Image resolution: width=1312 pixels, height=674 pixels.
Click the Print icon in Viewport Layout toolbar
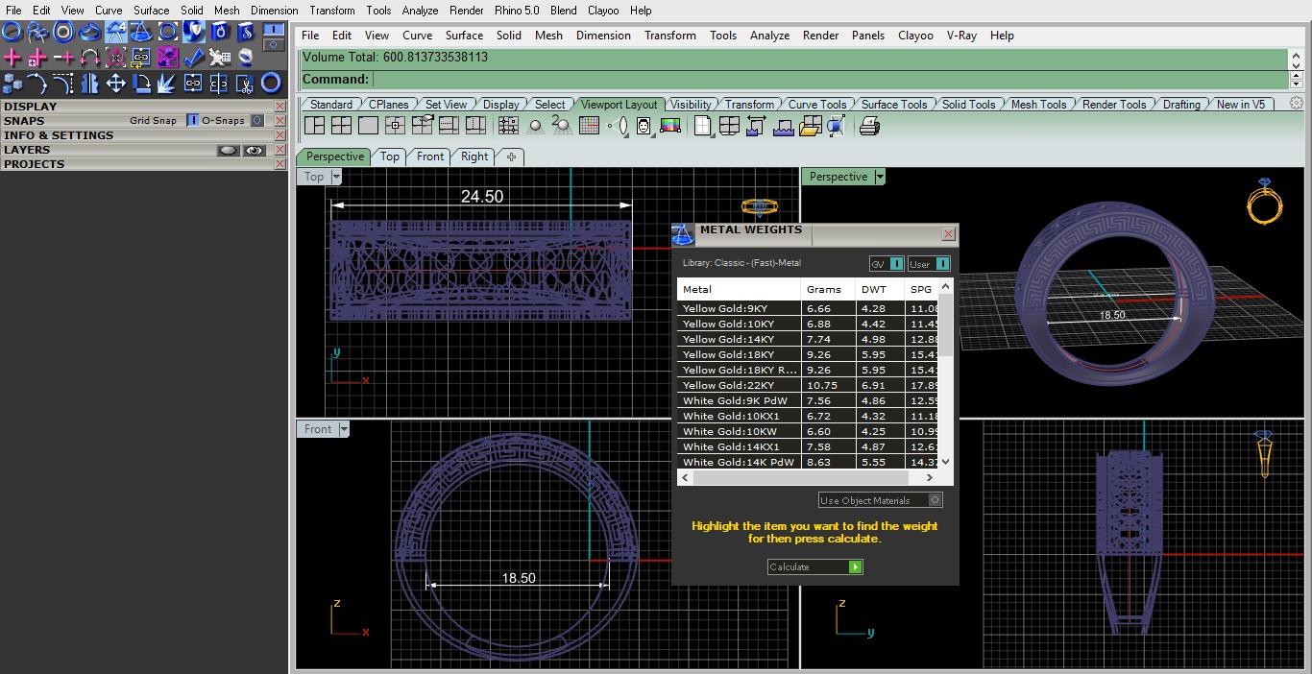point(869,125)
